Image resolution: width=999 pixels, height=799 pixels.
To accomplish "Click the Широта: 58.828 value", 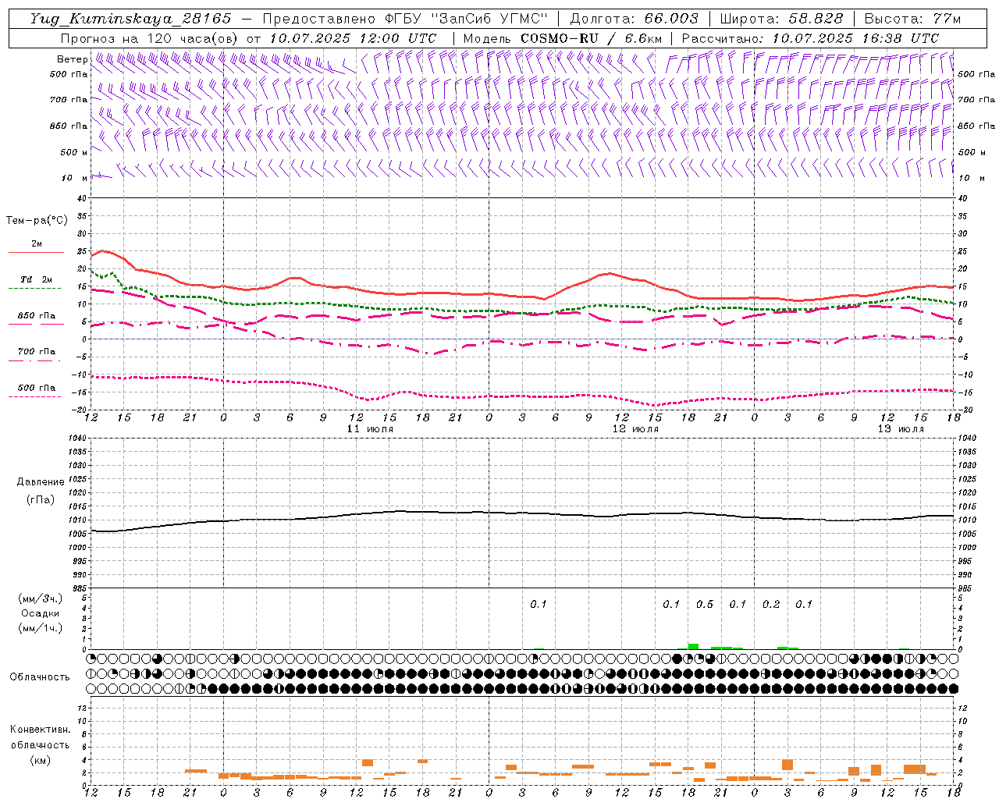I will click(781, 19).
